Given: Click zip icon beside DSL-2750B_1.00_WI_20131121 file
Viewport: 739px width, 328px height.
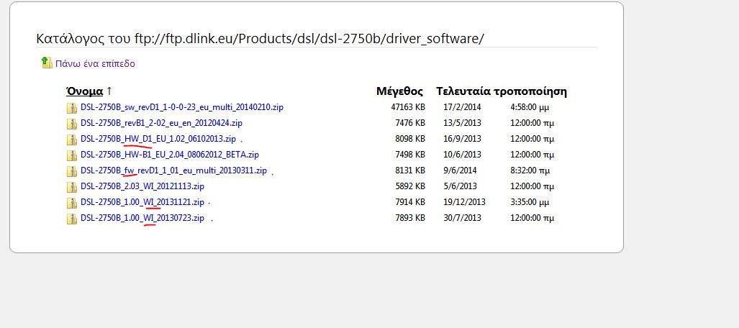Looking at the screenshot, I should point(72,203).
